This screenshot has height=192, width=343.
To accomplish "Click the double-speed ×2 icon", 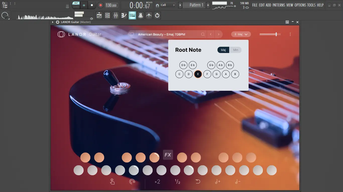I will (157, 182).
